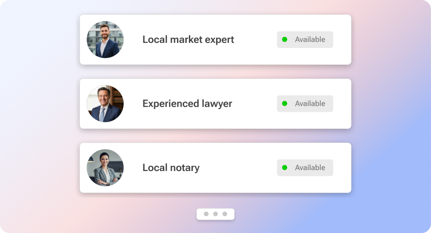Viewport: 431px width, 233px height.
Task: Click the Local notary avatar photo
Action: (x=105, y=168)
